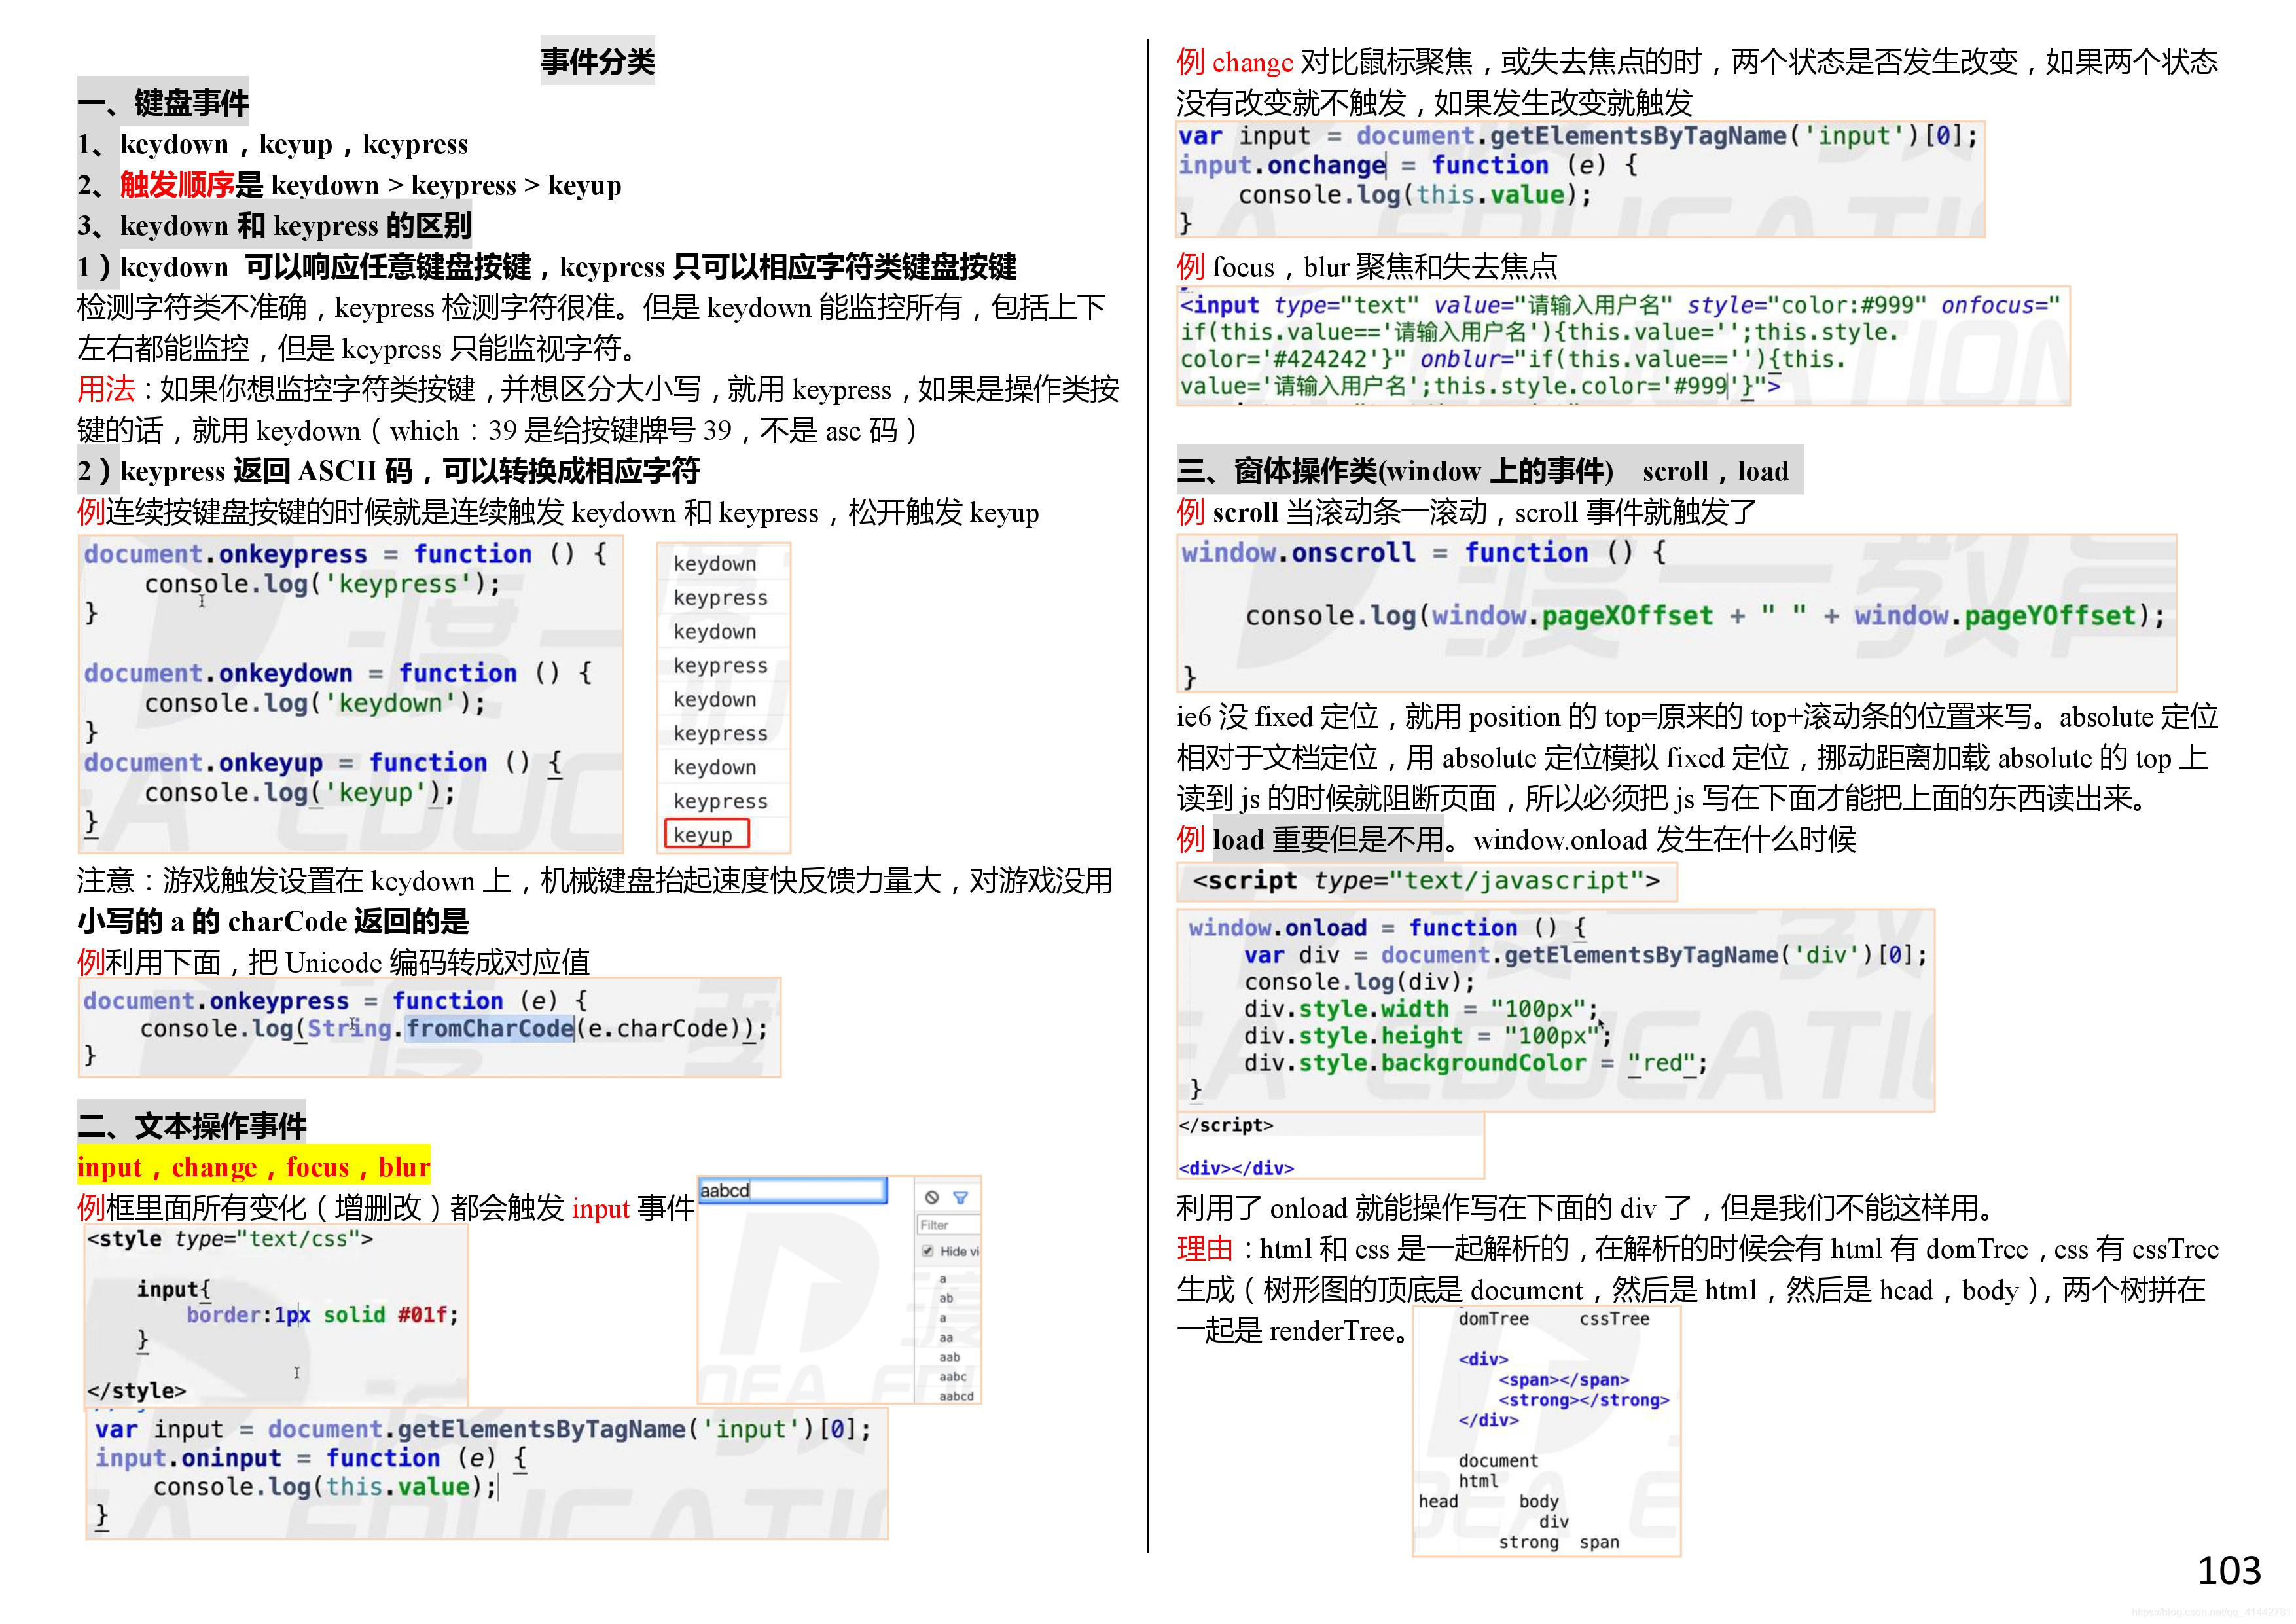Click the clear console (no-entry) icon

[x=932, y=1197]
